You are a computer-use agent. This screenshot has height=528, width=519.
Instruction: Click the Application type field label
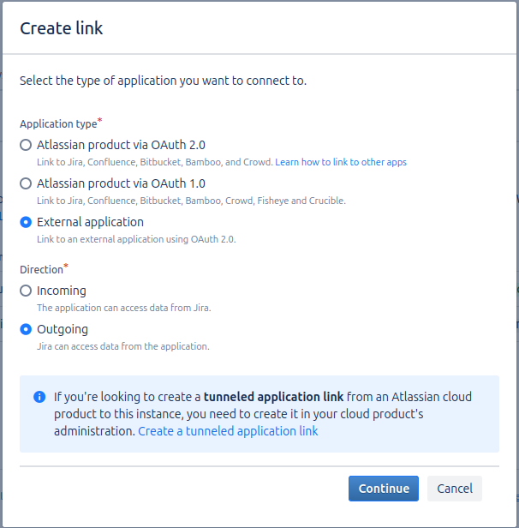tap(58, 124)
